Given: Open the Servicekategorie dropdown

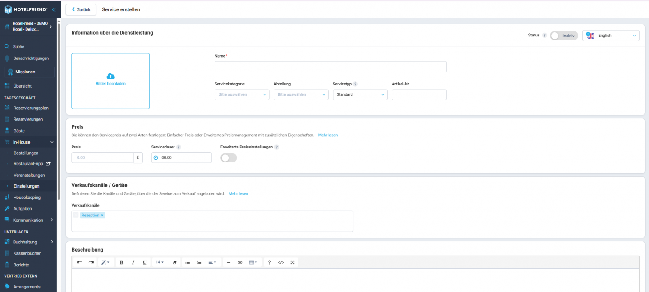Looking at the screenshot, I should coord(242,94).
